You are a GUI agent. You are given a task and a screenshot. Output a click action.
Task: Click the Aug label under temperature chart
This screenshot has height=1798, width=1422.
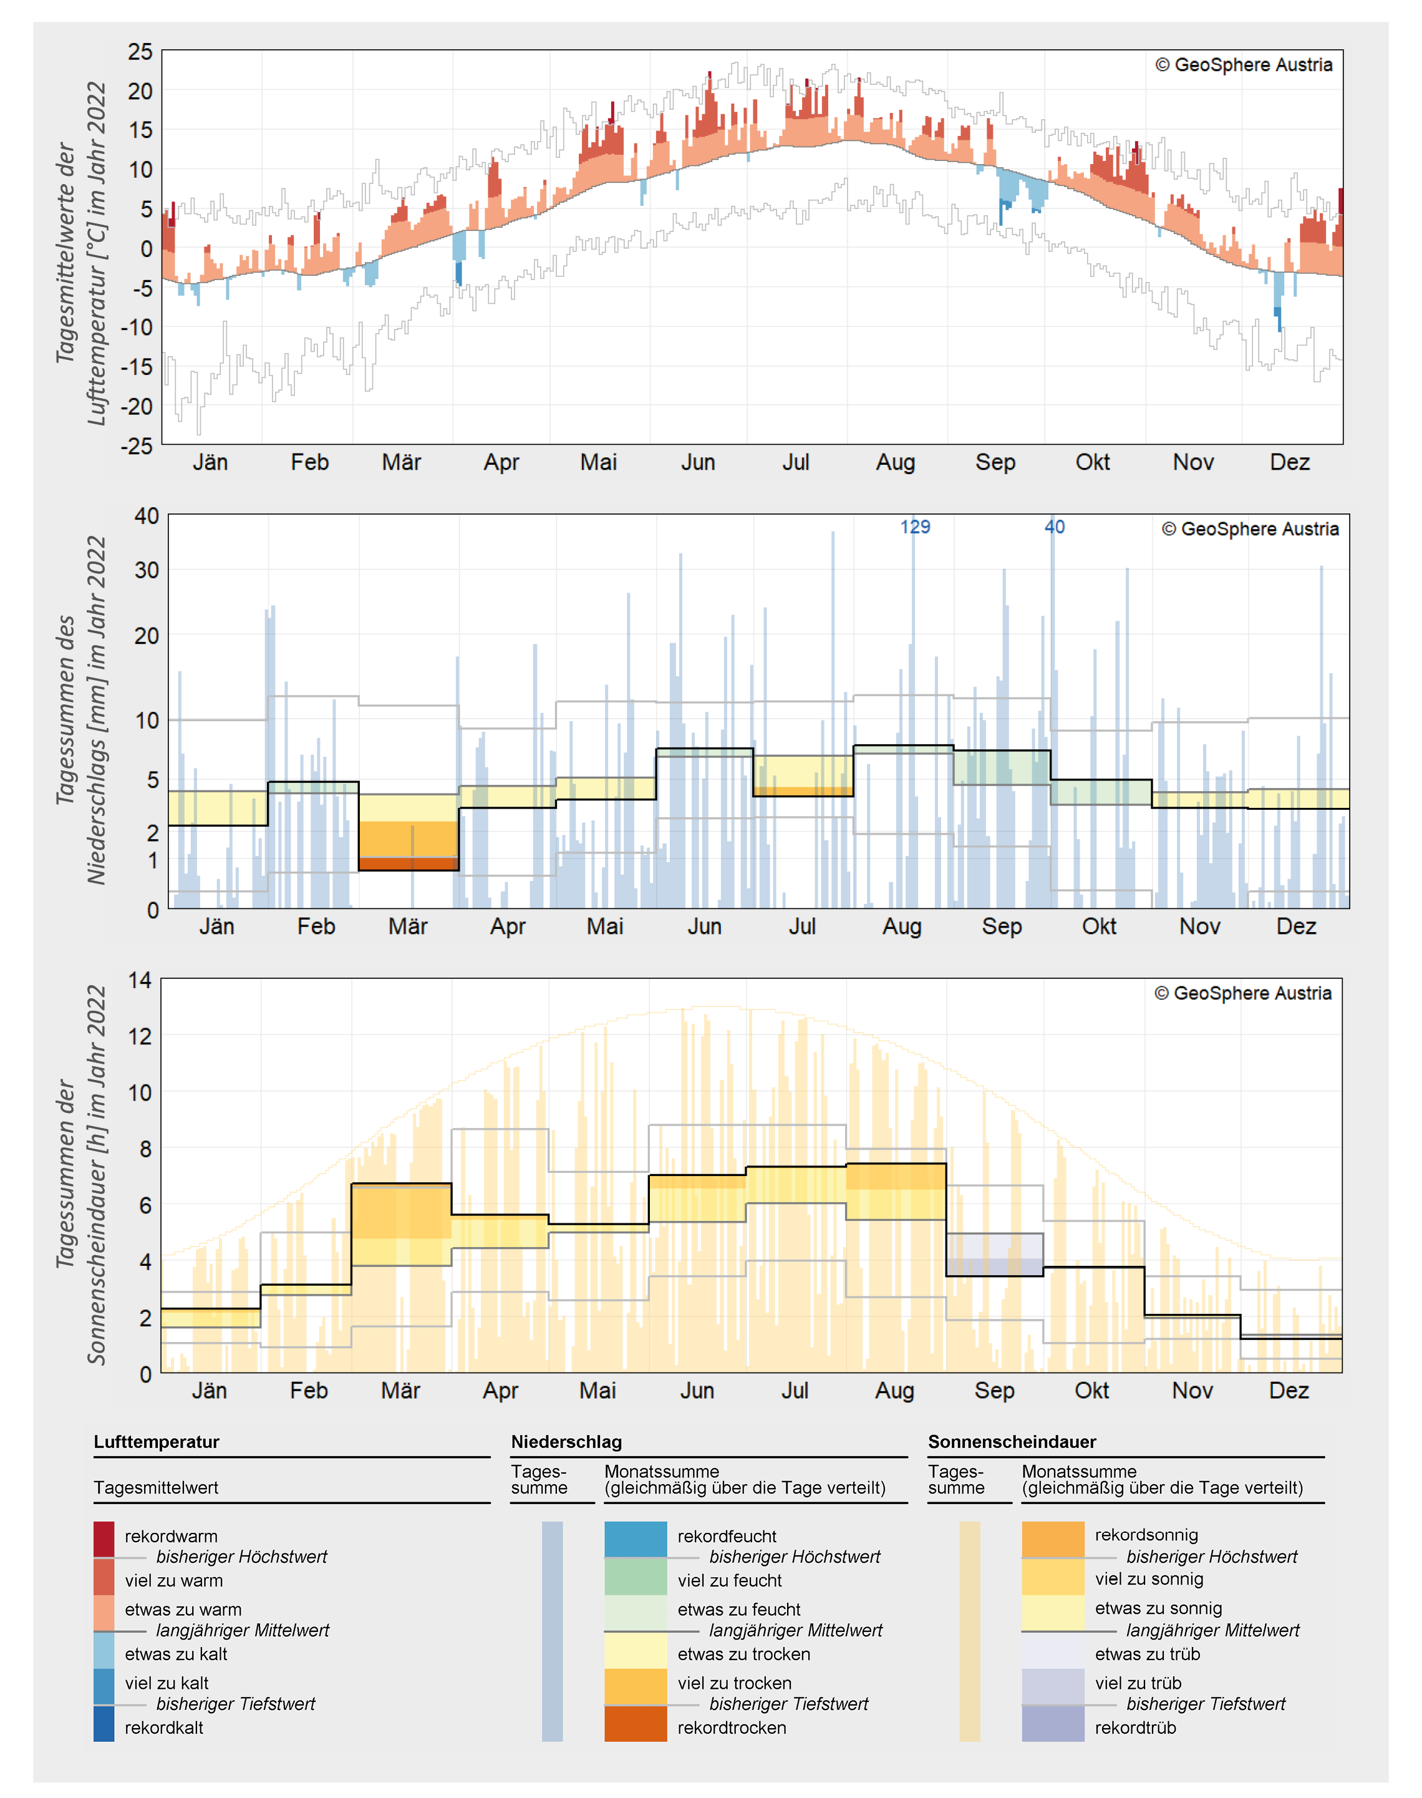tap(896, 462)
